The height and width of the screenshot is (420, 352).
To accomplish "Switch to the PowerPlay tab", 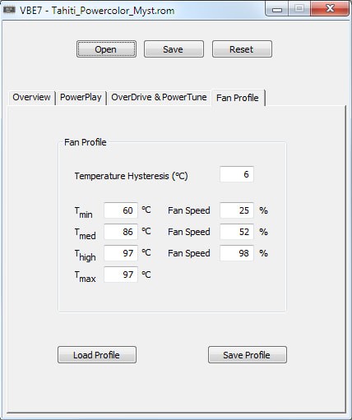I will click(x=81, y=98).
